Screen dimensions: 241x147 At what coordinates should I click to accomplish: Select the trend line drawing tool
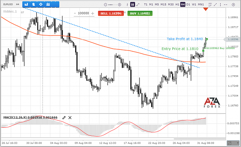coord(215,5)
